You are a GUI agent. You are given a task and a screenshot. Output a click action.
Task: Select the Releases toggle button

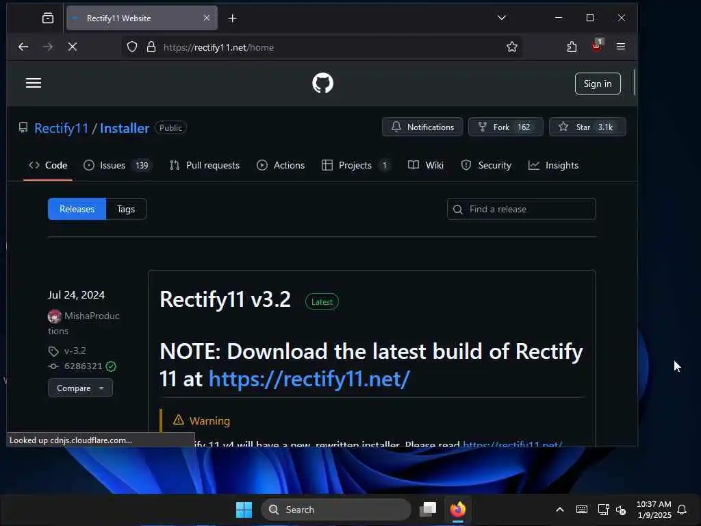(77, 209)
